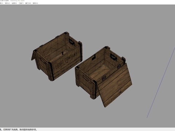Click the black emblem inside the left crate

point(72,42)
